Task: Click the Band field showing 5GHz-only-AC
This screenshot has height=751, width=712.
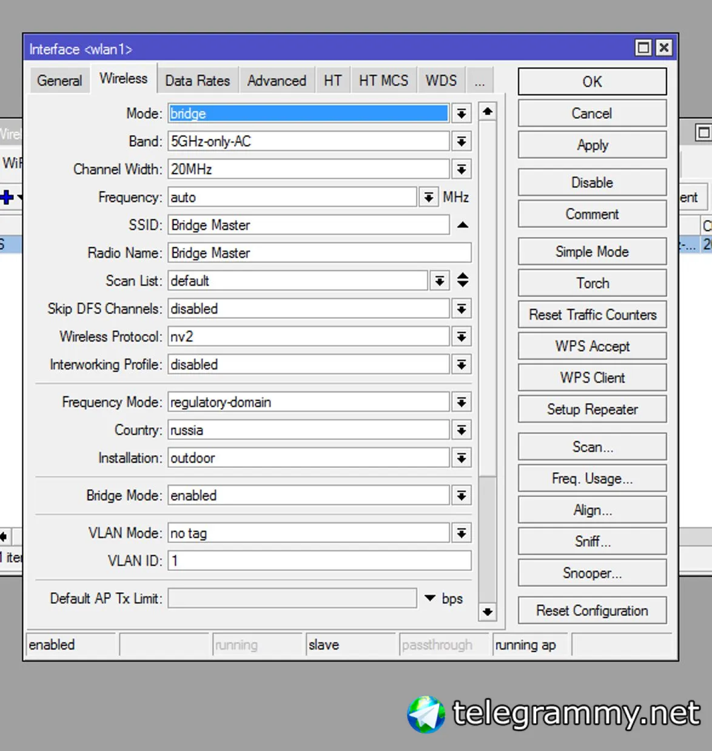Action: [x=309, y=141]
